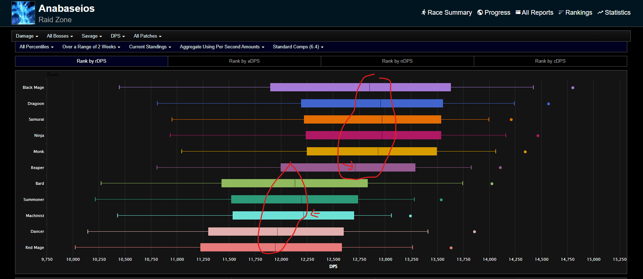This screenshot has width=643, height=279.
Task: Click the Anabaseios zone title link
Action: (67, 9)
